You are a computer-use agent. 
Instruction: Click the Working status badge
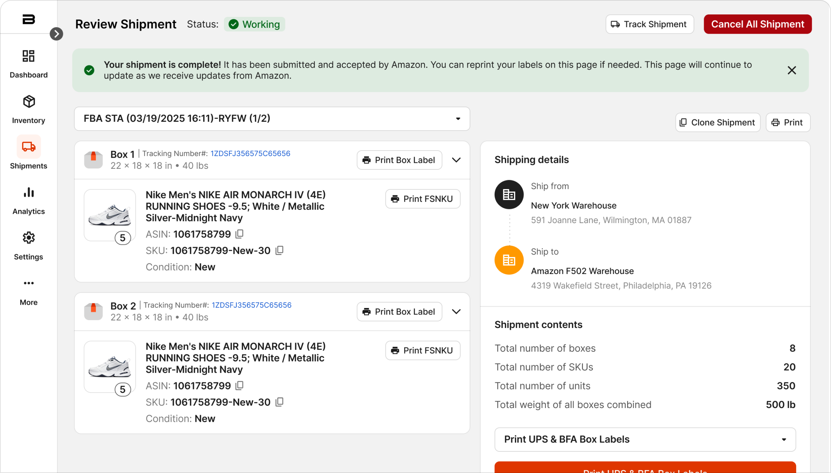255,24
